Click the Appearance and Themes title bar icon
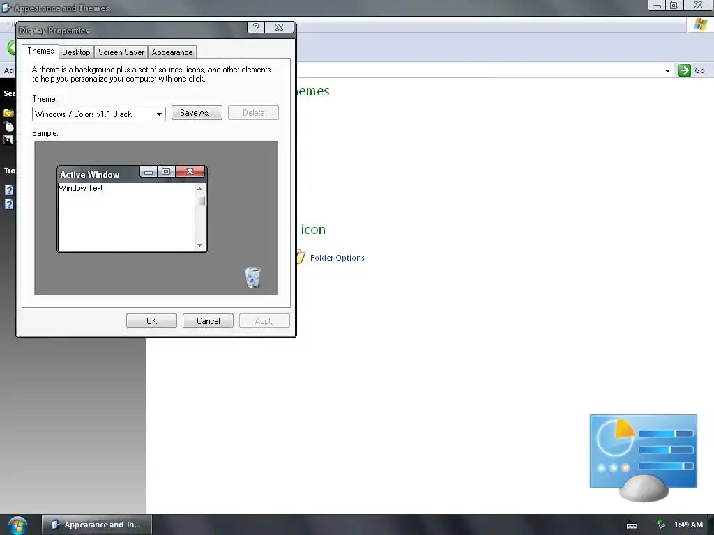714x535 pixels. 6,8
